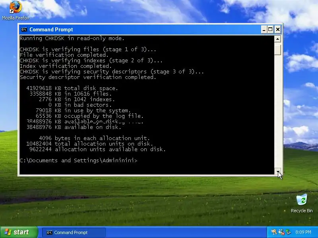Screen dimensions: 318x238
Task: Select the Command Prompt taskbar button
Action: 74,232
